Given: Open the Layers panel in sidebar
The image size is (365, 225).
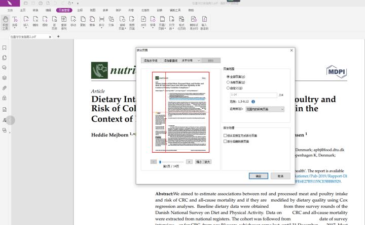Looking at the screenshot, I should [5, 78].
